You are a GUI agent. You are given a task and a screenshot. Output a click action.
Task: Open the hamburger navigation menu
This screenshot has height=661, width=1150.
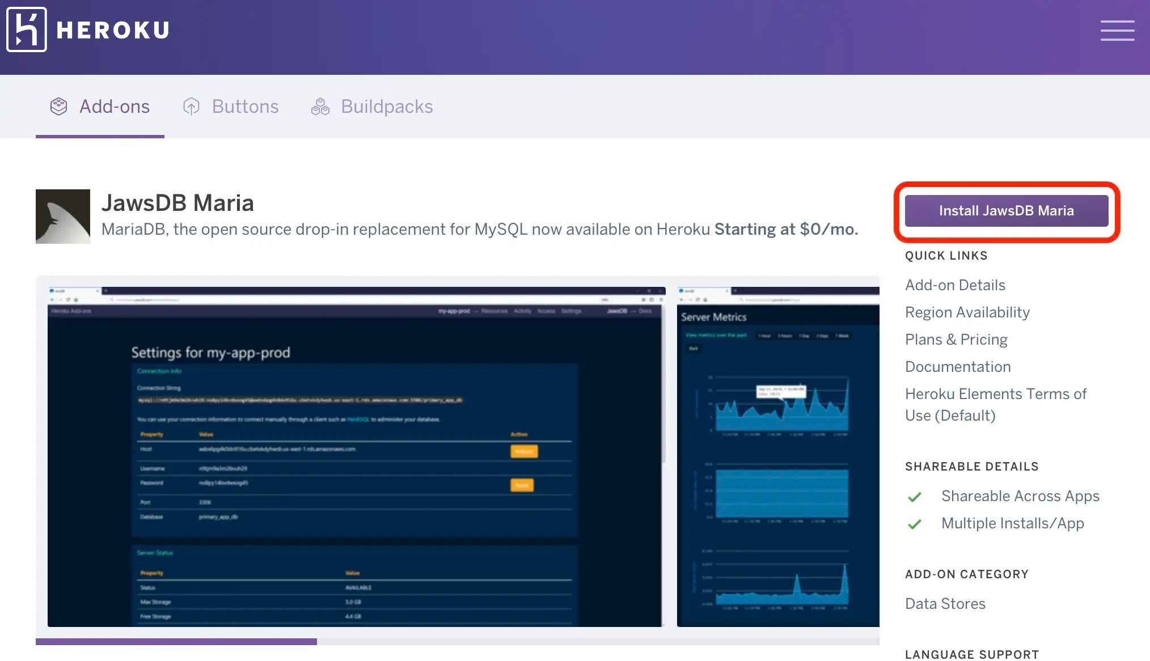1118,30
